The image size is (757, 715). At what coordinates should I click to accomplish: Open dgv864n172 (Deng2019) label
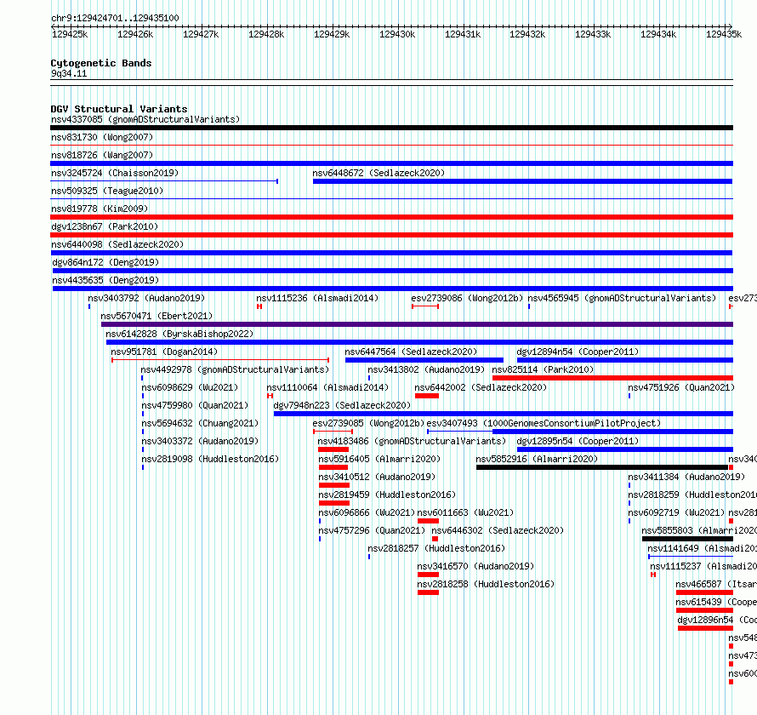[105, 262]
